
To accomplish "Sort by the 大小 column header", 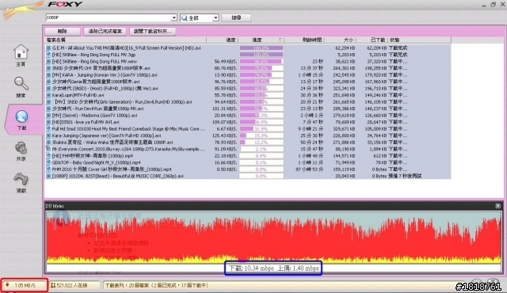I will point(340,40).
